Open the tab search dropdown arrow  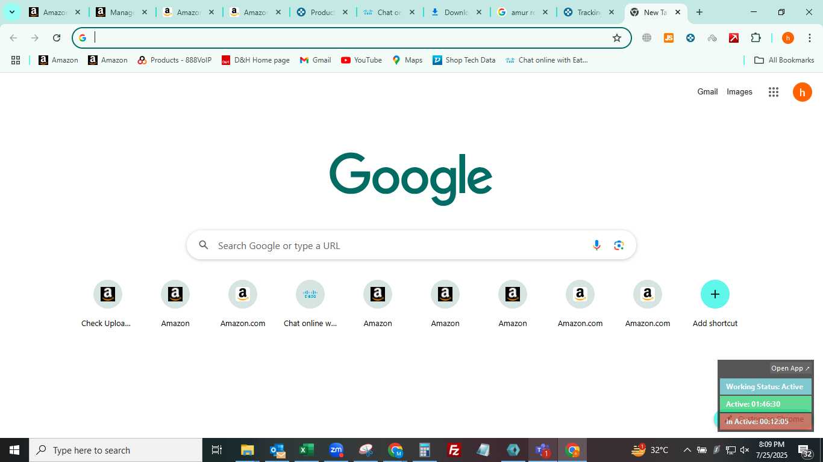click(11, 12)
